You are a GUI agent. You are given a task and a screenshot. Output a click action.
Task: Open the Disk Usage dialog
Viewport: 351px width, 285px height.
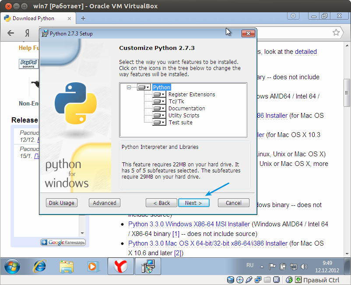62,203
